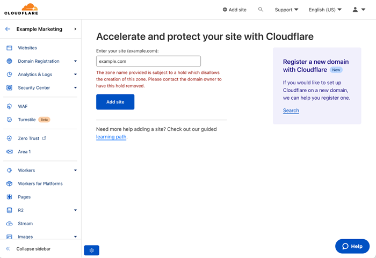Click the Security Center shield icon

pyautogui.click(x=9, y=88)
